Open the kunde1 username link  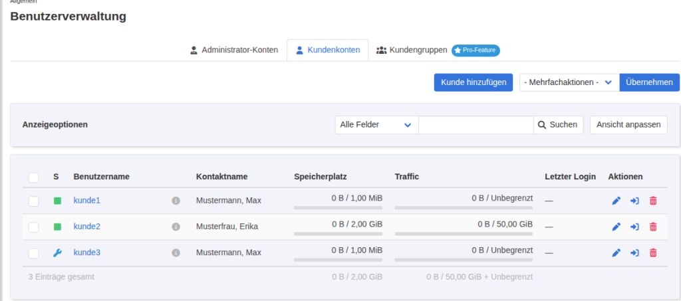(87, 201)
